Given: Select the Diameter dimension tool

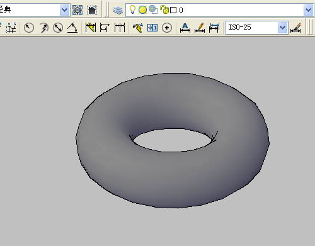Looking at the screenshot, I should (x=58, y=28).
